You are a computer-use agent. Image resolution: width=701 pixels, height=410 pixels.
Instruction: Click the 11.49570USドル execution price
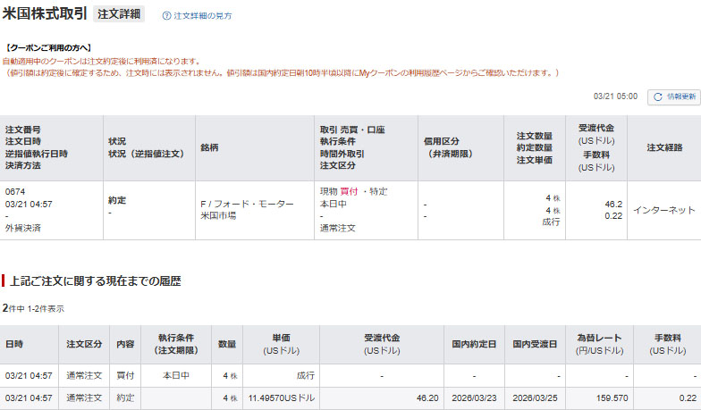281,398
